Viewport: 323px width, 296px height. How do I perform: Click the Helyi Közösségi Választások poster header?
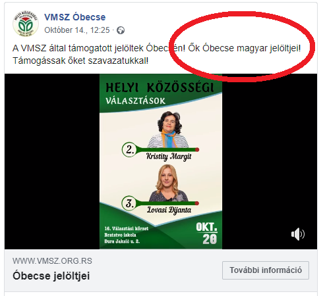(160, 93)
